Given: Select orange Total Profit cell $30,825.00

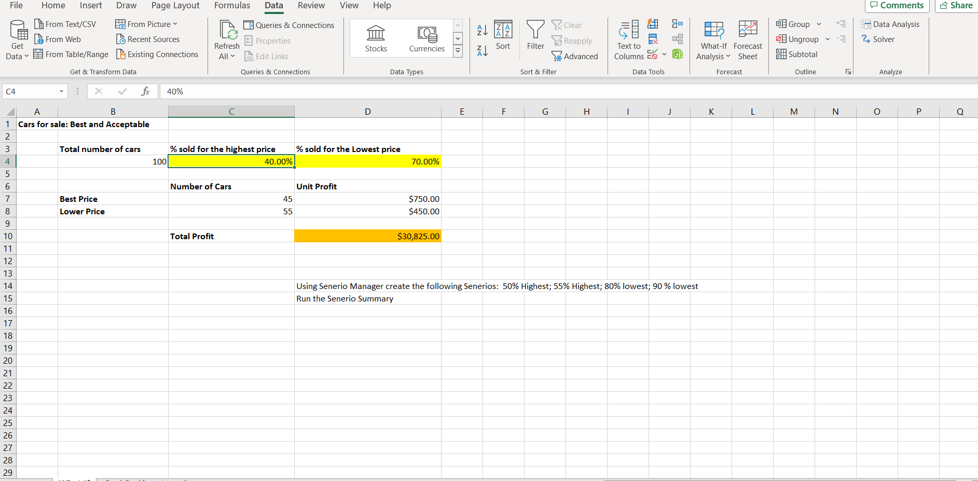Looking at the screenshot, I should [x=368, y=236].
